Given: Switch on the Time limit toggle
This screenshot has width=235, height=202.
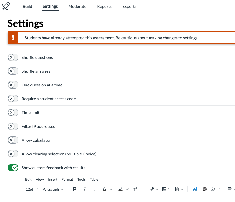Looking at the screenshot, I should pos(13,112).
